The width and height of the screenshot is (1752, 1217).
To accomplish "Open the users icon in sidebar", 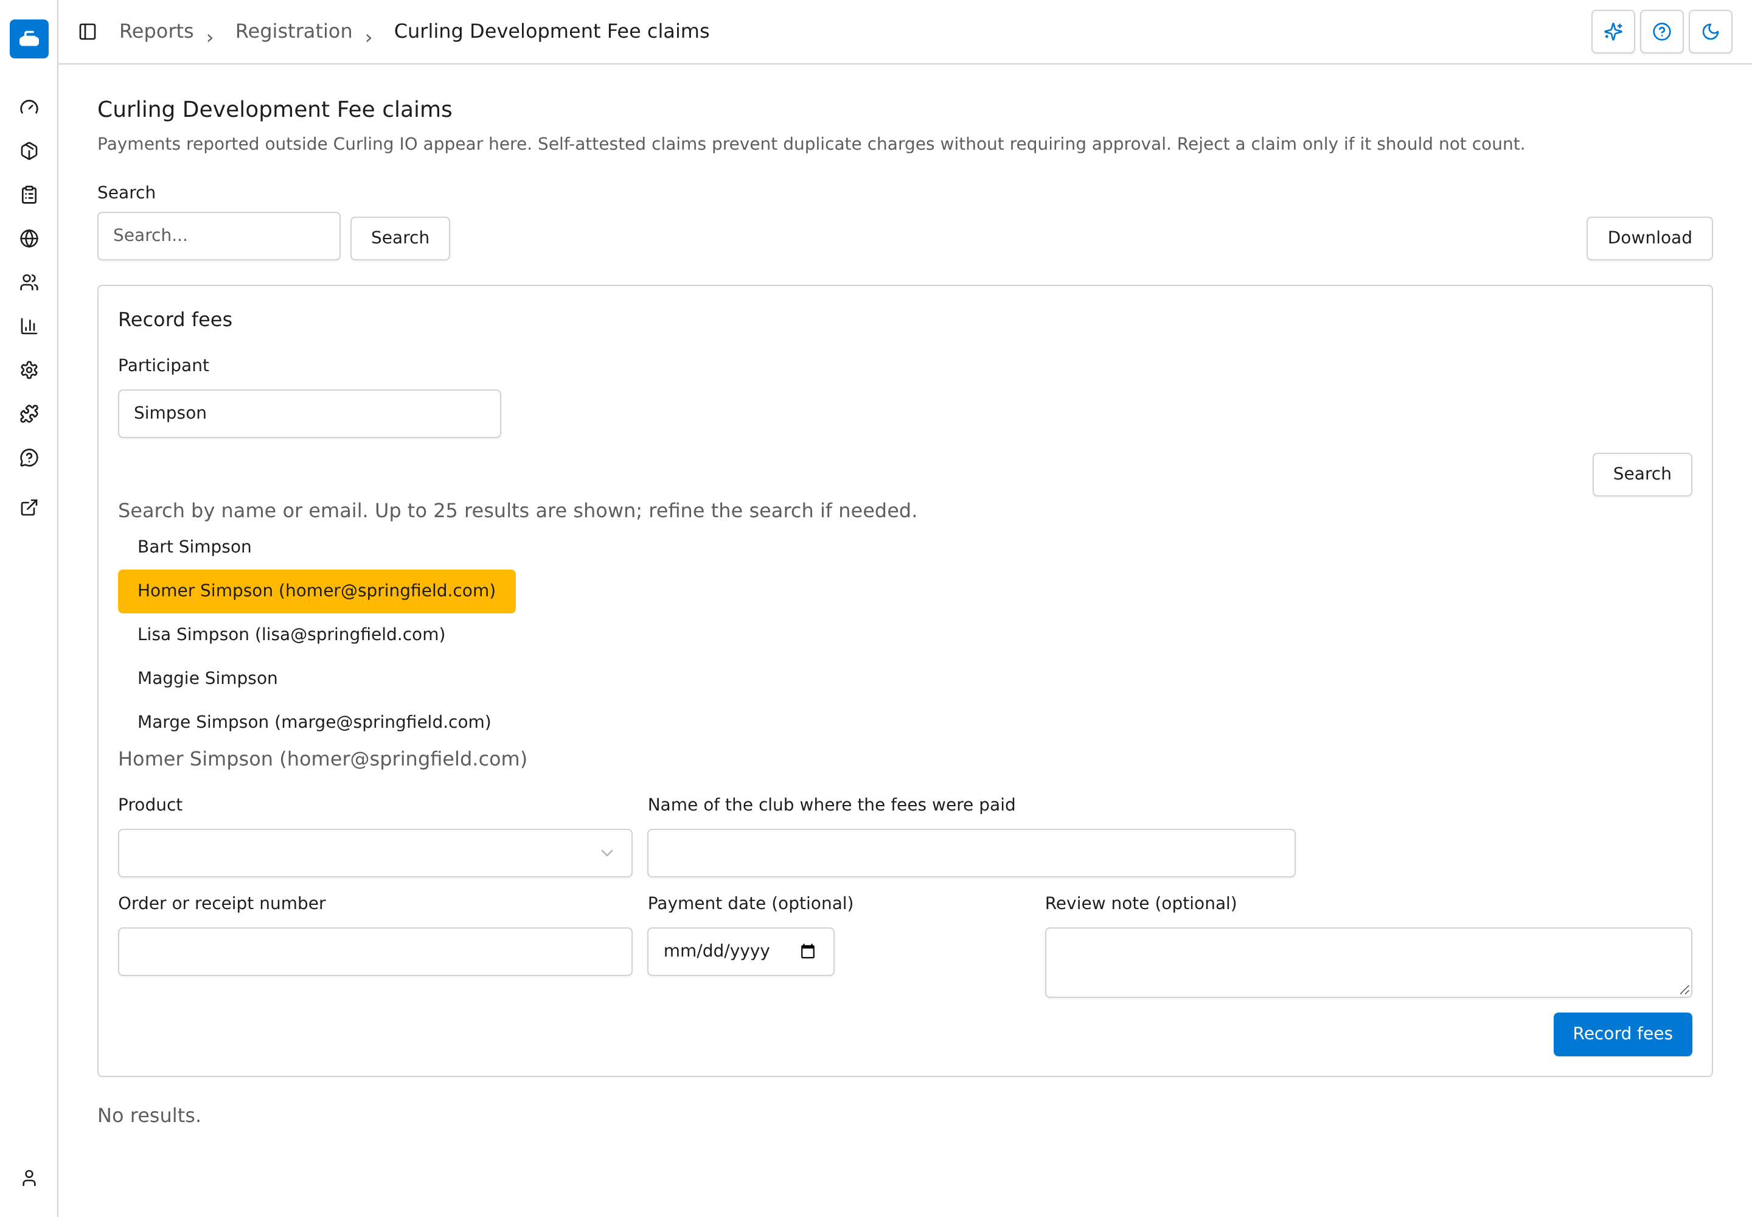I will (x=29, y=283).
